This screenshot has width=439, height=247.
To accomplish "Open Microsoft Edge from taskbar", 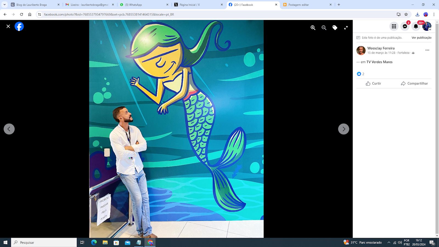I will coord(94,242).
